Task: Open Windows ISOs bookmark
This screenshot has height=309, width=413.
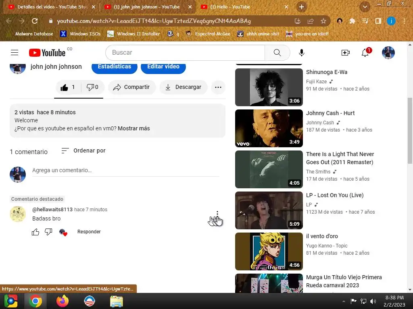Action: (x=80, y=34)
